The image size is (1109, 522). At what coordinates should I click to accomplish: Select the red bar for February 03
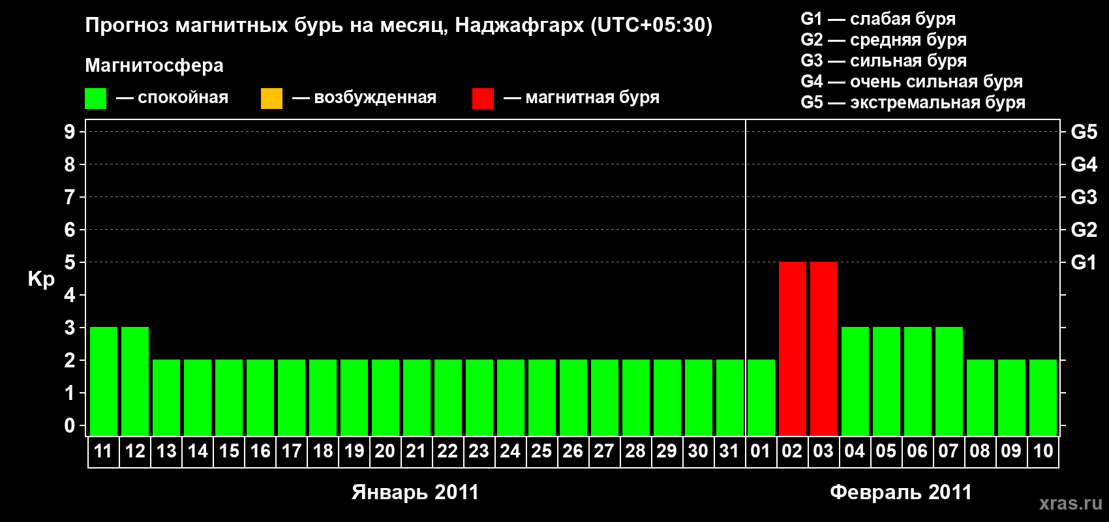(x=824, y=349)
